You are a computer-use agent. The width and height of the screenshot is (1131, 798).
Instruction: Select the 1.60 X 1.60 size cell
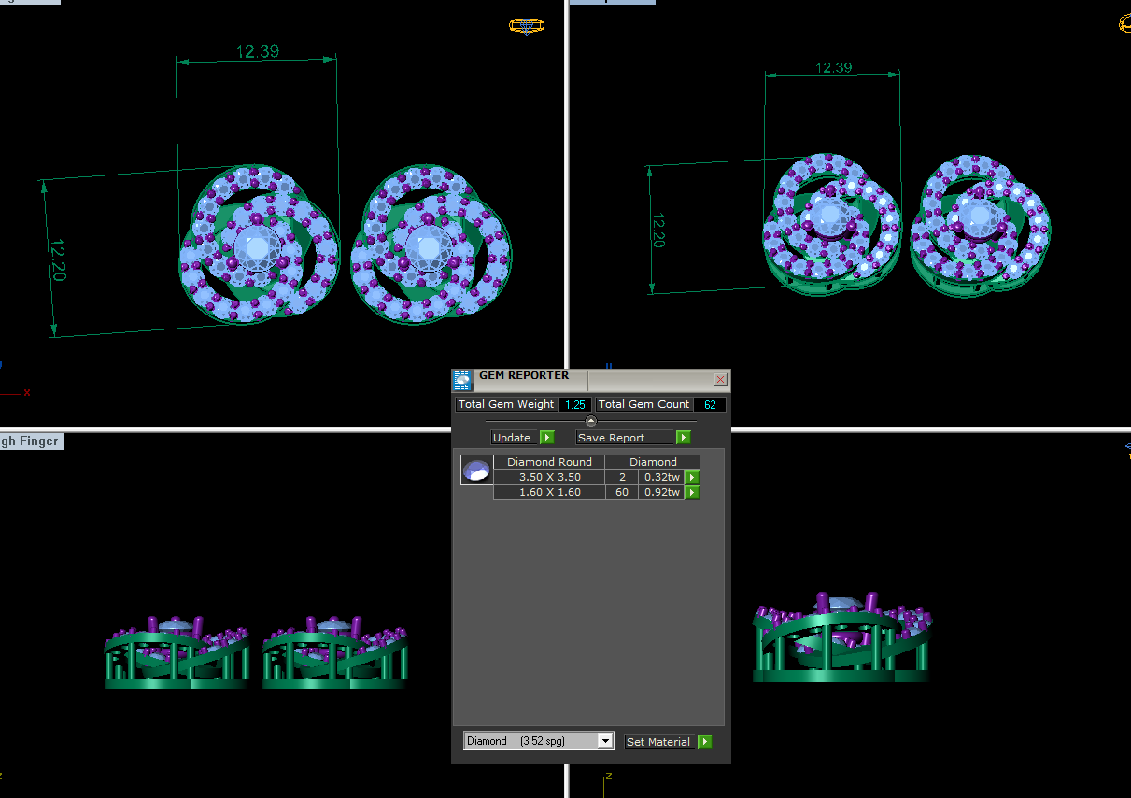click(x=549, y=492)
